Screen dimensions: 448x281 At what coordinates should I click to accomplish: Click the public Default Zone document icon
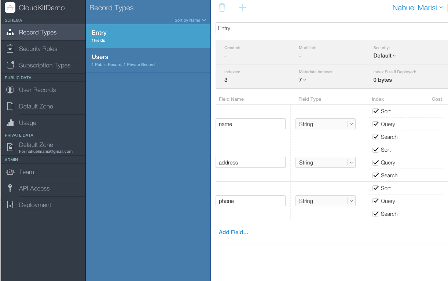click(10, 106)
